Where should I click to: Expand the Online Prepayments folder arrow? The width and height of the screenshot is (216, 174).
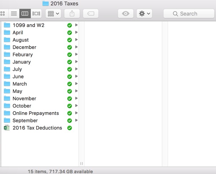76,113
